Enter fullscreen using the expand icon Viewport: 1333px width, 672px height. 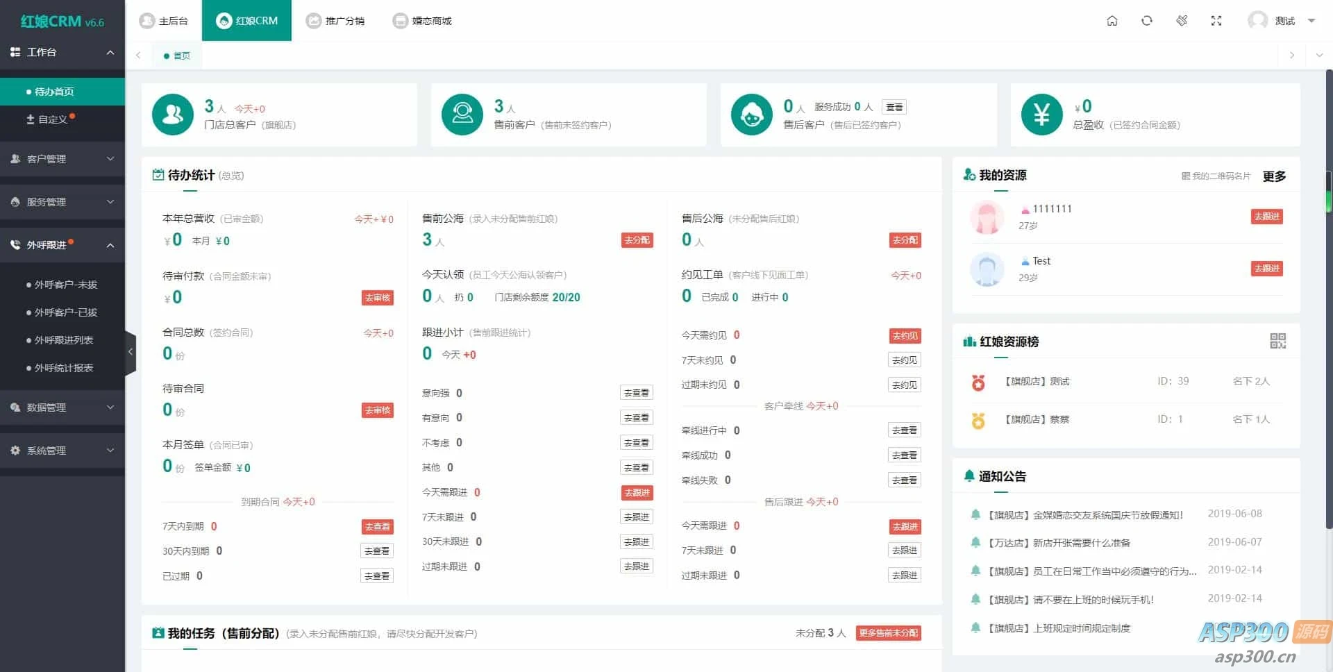click(1216, 21)
